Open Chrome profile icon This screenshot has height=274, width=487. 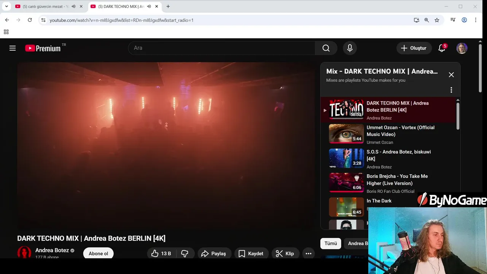click(x=464, y=20)
